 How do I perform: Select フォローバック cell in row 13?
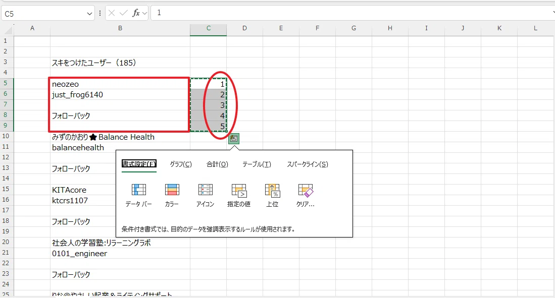click(x=83, y=168)
